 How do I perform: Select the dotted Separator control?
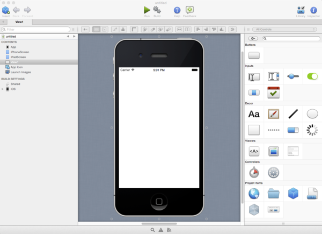(x=274, y=130)
